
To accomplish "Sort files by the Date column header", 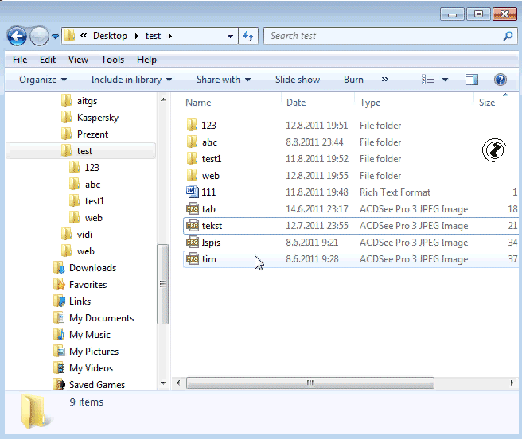I will pos(296,103).
